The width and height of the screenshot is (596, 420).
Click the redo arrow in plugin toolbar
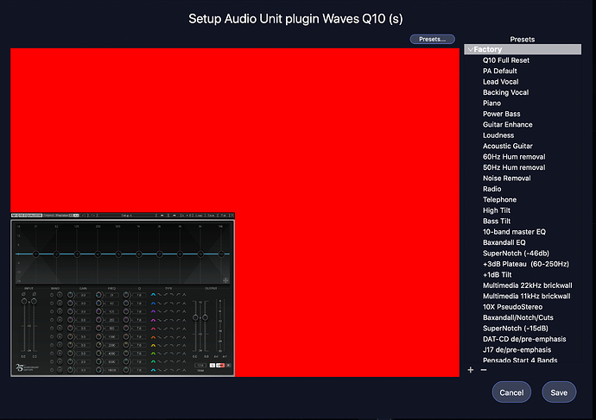tap(92, 215)
